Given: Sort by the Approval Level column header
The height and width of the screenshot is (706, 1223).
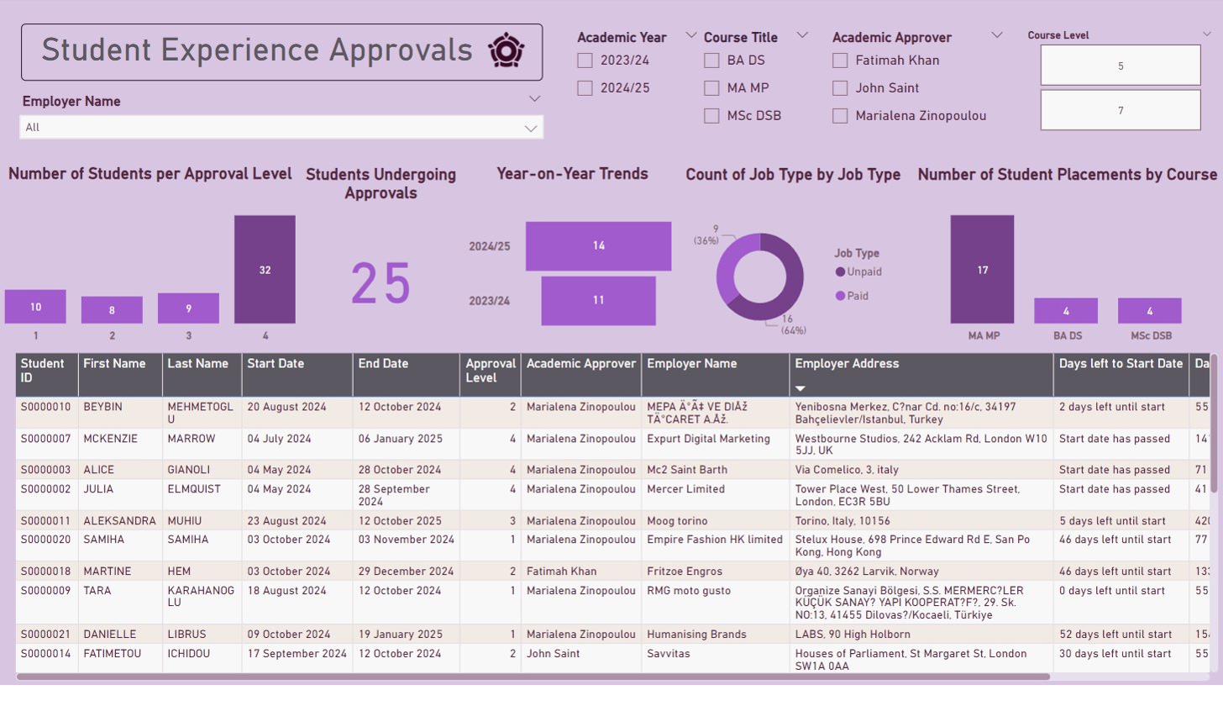Looking at the screenshot, I should click(x=491, y=375).
